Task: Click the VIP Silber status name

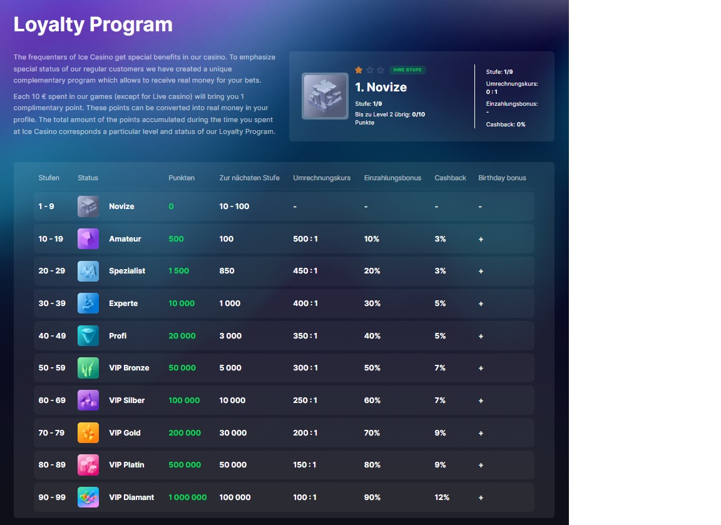Action: [x=127, y=400]
